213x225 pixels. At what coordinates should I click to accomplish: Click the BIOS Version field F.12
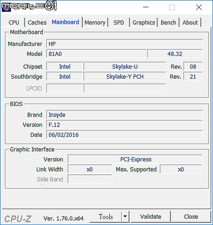click(124, 125)
